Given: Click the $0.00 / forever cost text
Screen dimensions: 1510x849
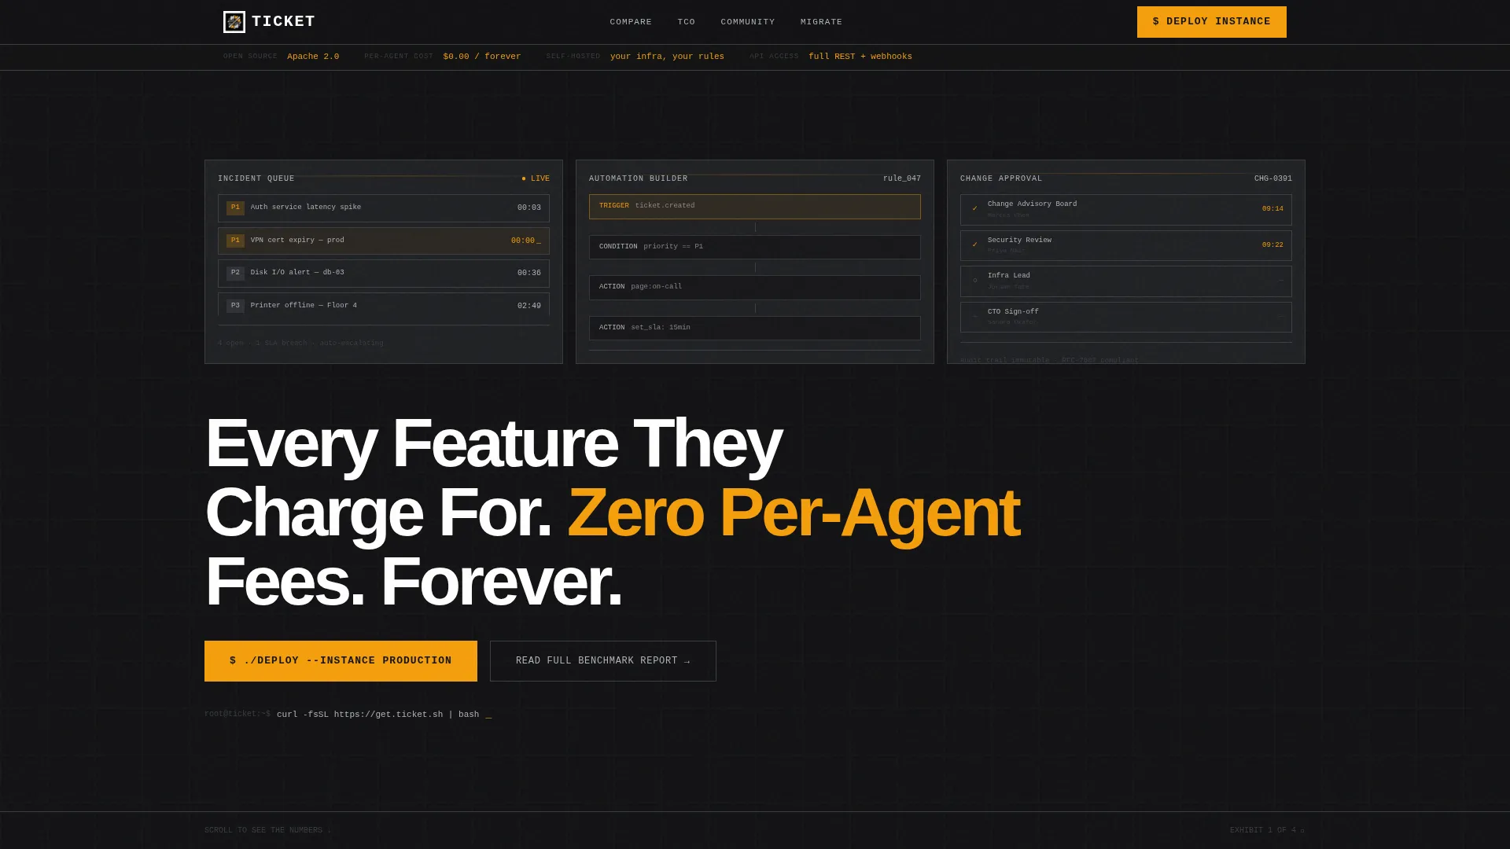Looking at the screenshot, I should pos(482,57).
